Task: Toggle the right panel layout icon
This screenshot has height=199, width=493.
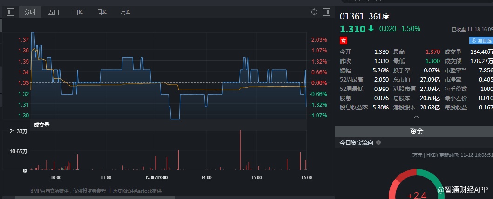Action: (326, 12)
